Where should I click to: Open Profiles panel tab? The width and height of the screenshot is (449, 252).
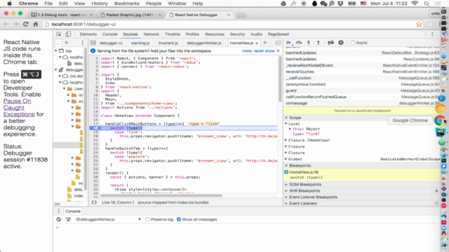[x=192, y=34]
